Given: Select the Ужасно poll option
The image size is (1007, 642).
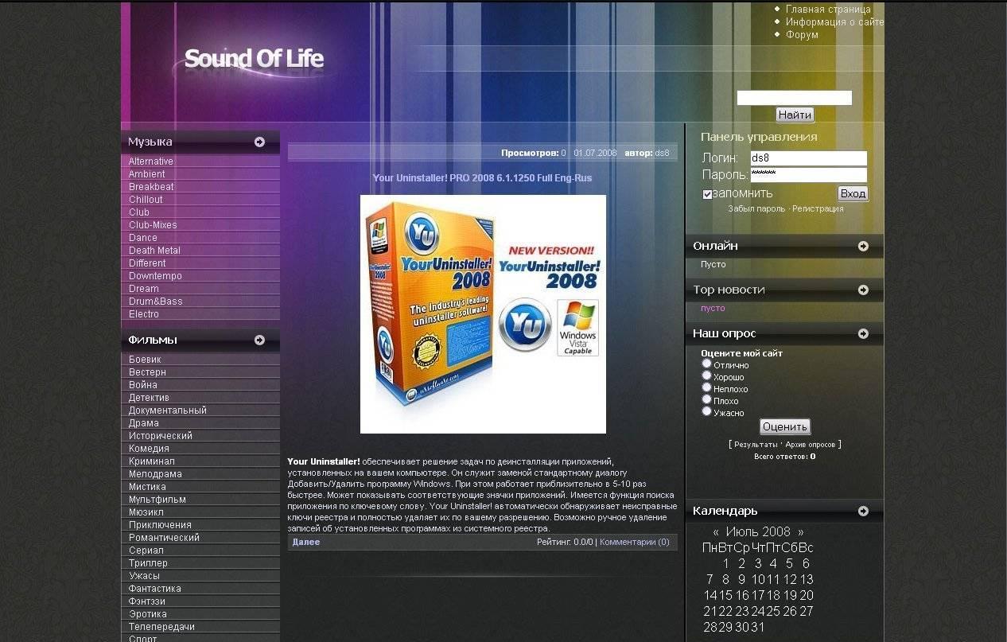Looking at the screenshot, I should pyautogui.click(x=706, y=411).
